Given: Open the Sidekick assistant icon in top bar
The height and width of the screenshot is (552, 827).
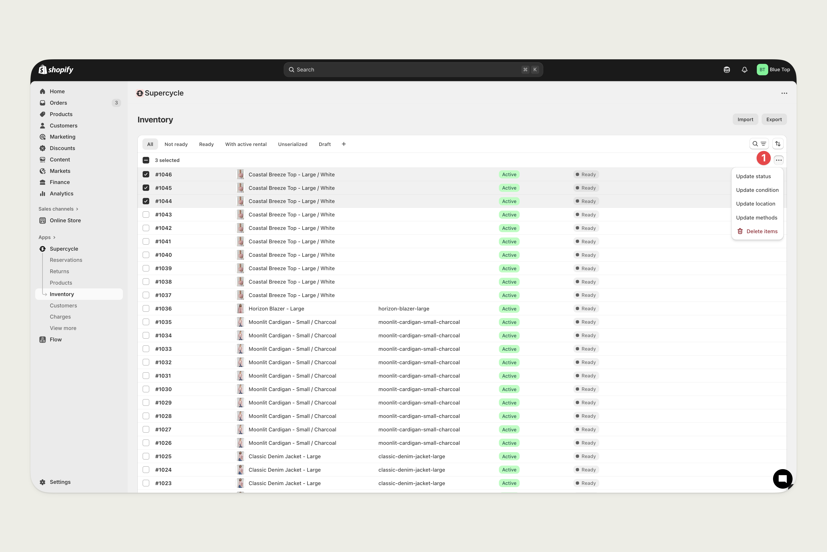Looking at the screenshot, I should tap(727, 70).
